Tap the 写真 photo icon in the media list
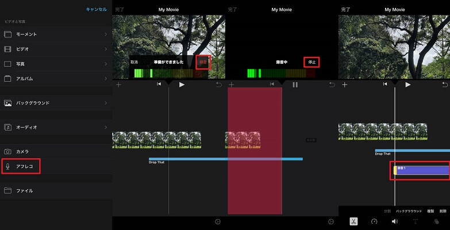The image size is (450, 230). coord(7,64)
